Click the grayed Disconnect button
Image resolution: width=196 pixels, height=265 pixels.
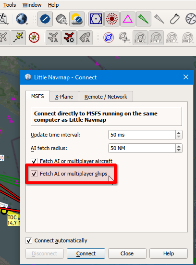(x=45, y=253)
